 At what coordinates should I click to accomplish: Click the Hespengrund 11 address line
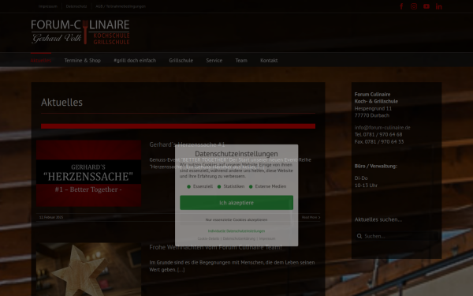(373, 108)
